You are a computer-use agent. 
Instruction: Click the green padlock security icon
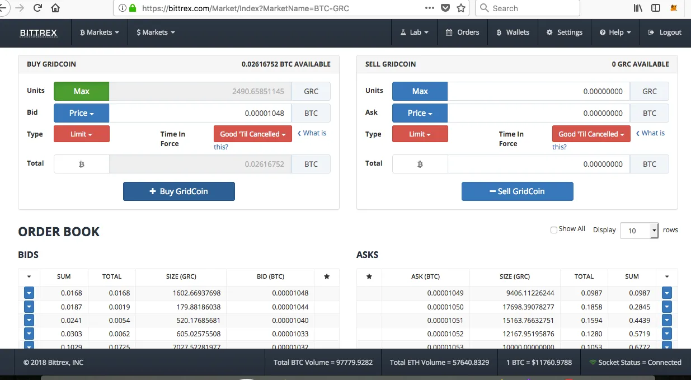[x=133, y=8]
